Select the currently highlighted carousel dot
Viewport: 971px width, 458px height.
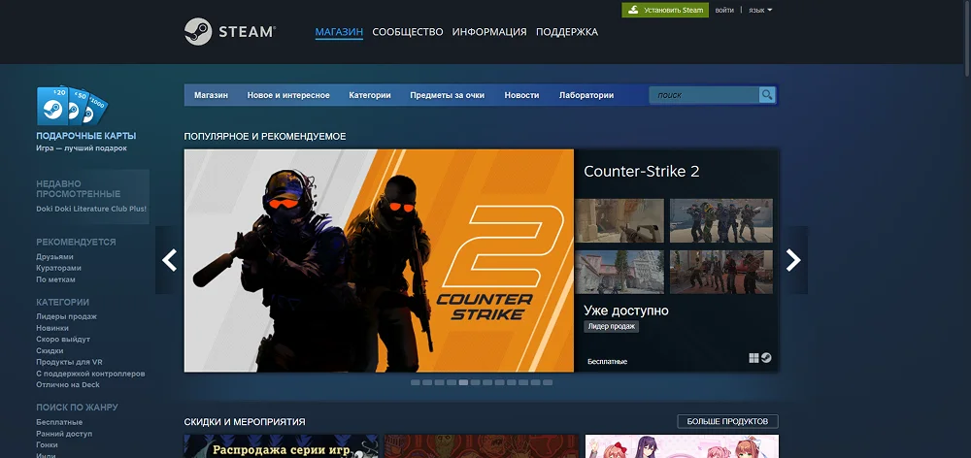(463, 382)
